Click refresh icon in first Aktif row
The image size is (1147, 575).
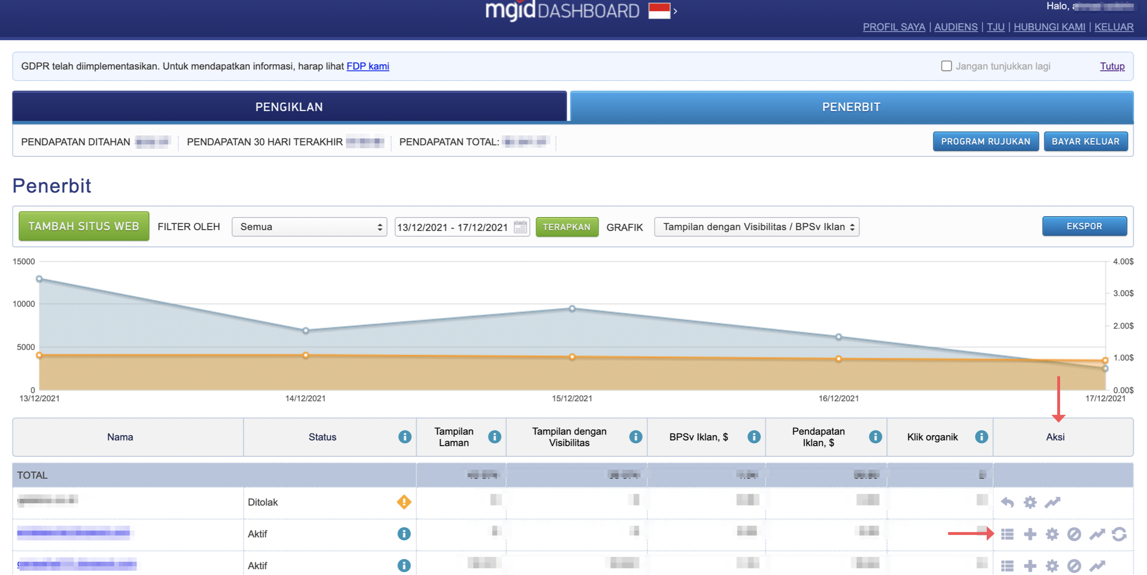(x=1119, y=534)
